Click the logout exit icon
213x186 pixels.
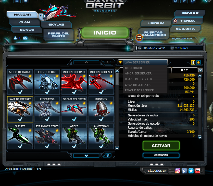(x=193, y=1)
